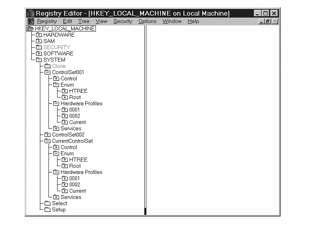Collapse the SYSTEM key
Image resolution: width=313 pixels, height=234 pixels.
(x=39, y=60)
